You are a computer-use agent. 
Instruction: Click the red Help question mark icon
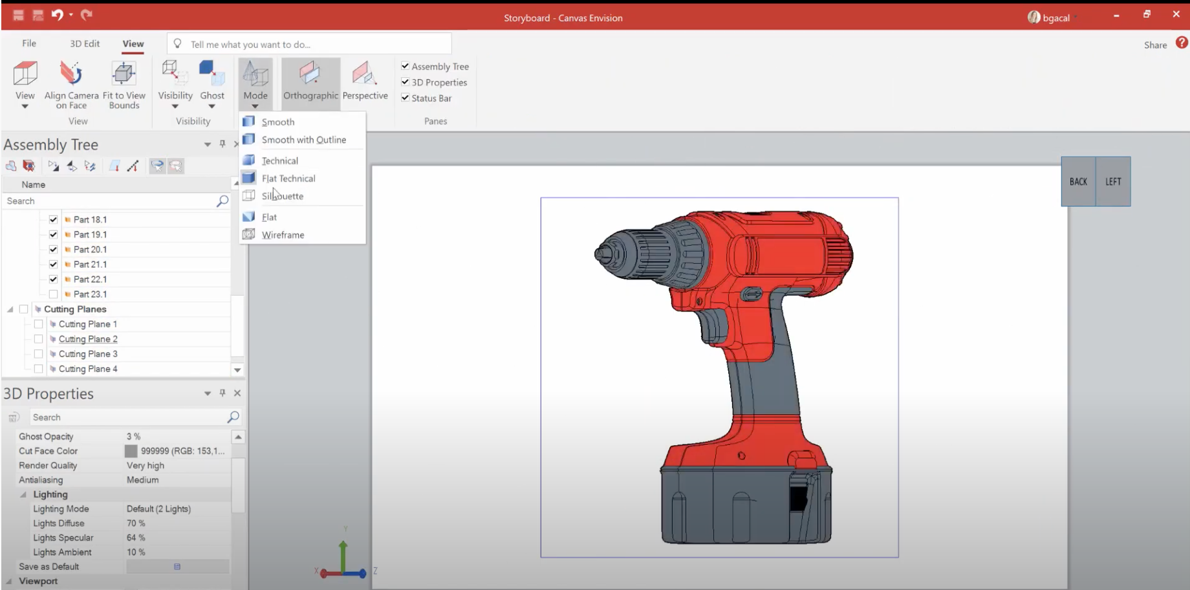point(1182,43)
